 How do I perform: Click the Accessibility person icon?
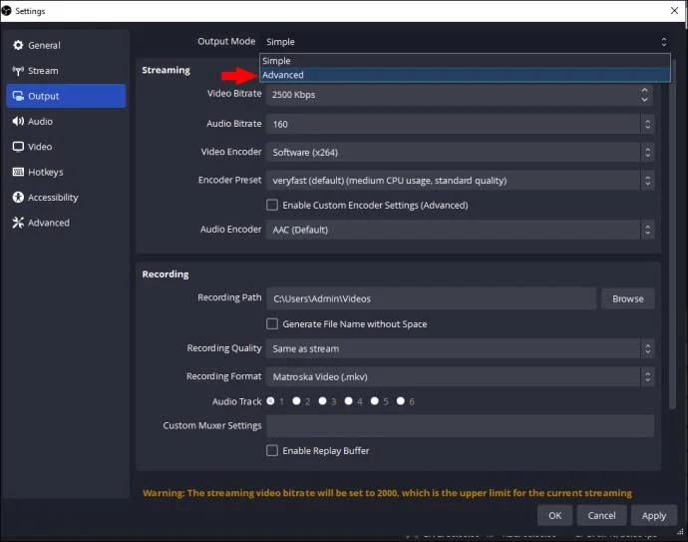click(18, 198)
